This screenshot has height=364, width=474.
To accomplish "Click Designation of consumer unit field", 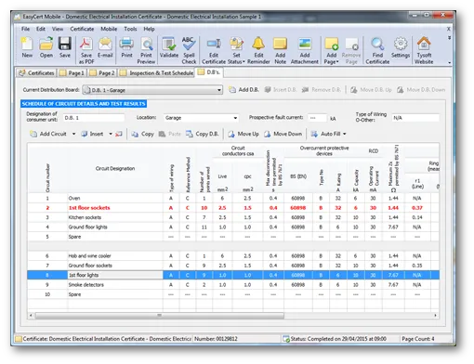I will [x=94, y=118].
